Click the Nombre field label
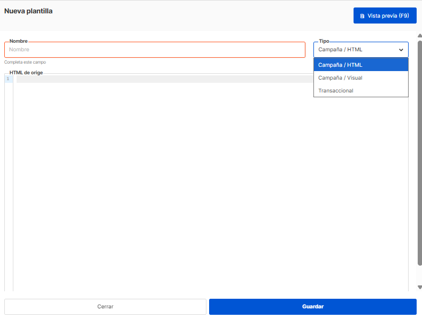The height and width of the screenshot is (318, 422). (x=18, y=41)
